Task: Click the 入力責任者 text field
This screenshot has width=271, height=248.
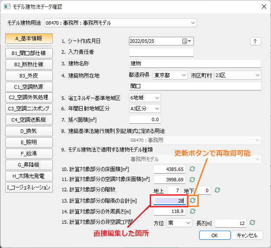Action: [161, 52]
